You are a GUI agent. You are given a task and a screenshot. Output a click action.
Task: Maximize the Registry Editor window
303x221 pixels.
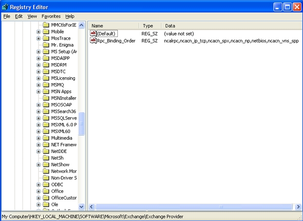click(x=287, y=7)
